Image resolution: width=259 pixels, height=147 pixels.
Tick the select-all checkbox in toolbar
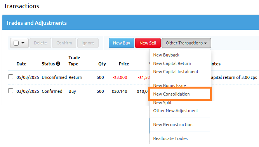(16, 43)
